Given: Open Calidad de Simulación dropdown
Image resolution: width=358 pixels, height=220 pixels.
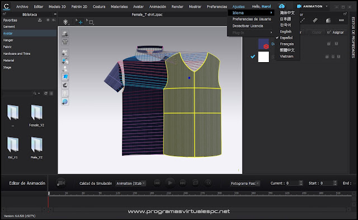Looking at the screenshot, I should tap(130, 183).
